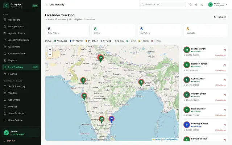Click the Shop Orders receipt icon
This screenshot has height=145, width=232.
pos(5,120)
